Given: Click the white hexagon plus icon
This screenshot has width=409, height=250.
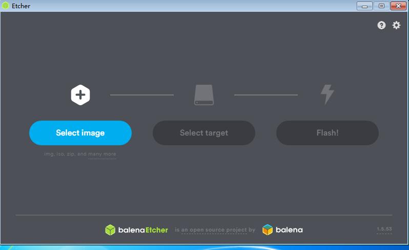Looking at the screenshot, I should (80, 95).
